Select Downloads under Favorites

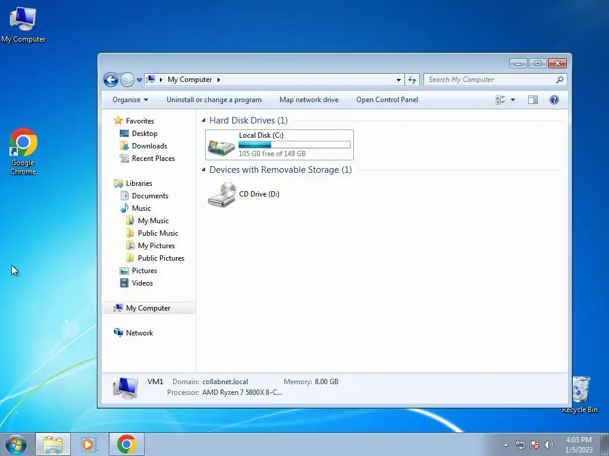tap(143, 146)
